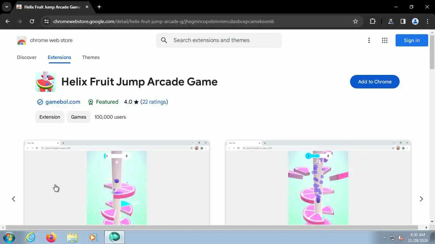Click Add to Chrome button
This screenshot has width=435, height=244.
point(375,82)
